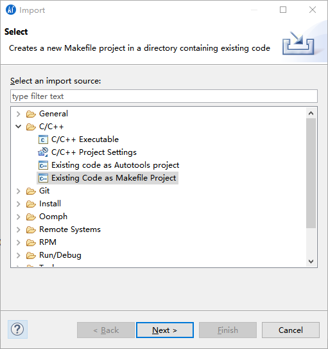The width and height of the screenshot is (328, 349).
Task: Click the Cancel button
Action: point(291,330)
